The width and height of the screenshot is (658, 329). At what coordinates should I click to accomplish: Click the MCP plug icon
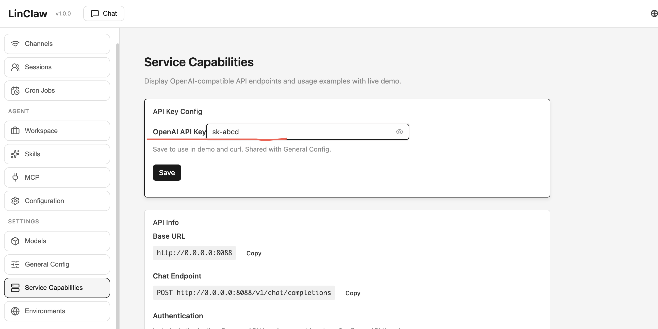15,177
